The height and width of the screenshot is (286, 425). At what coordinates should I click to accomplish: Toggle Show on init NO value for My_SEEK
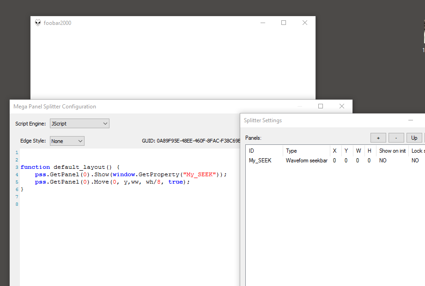pyautogui.click(x=383, y=161)
